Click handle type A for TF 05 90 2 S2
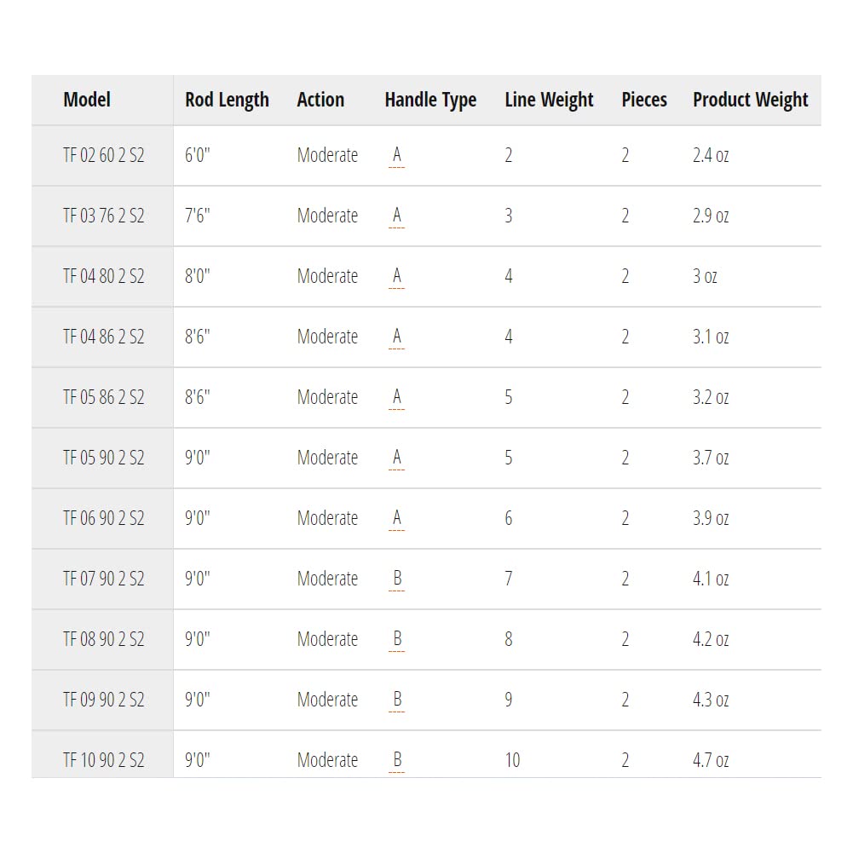Screen dimensions: 853x853 pos(396,458)
